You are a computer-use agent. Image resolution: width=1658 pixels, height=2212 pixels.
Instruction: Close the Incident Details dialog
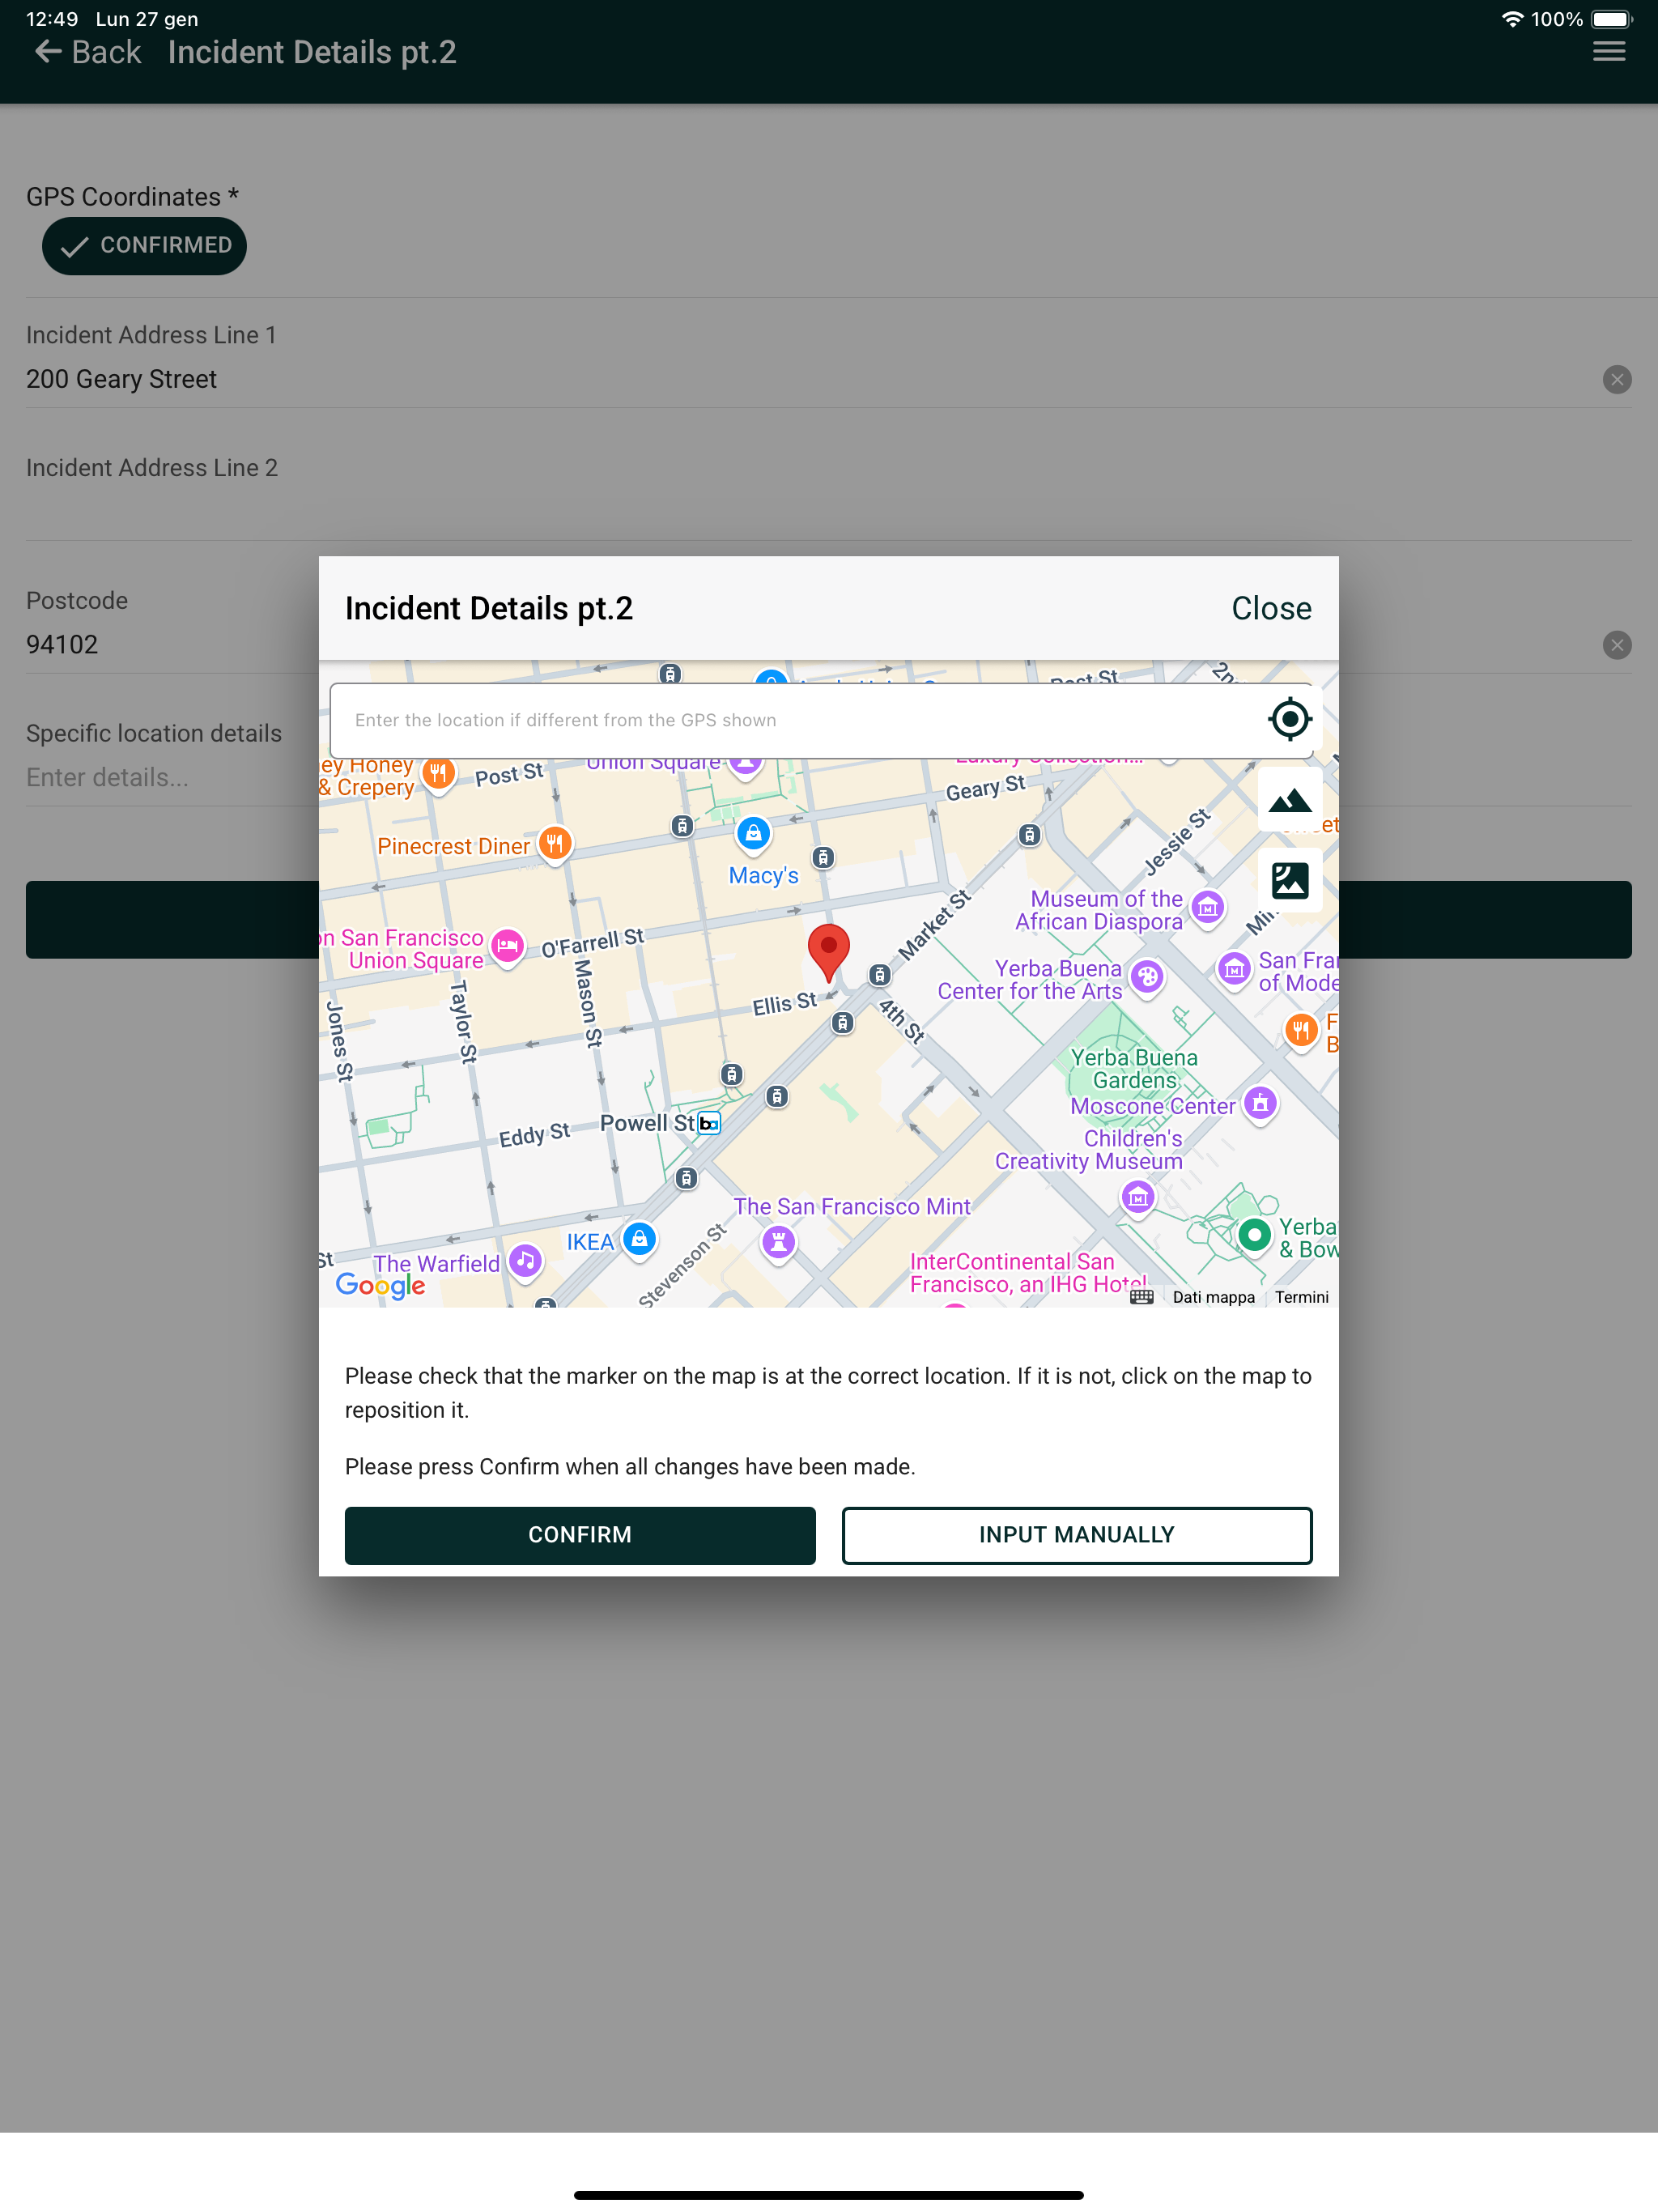pos(1271,608)
